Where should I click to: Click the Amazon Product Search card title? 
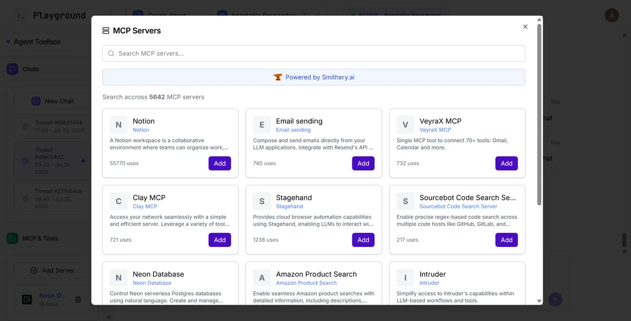317,274
